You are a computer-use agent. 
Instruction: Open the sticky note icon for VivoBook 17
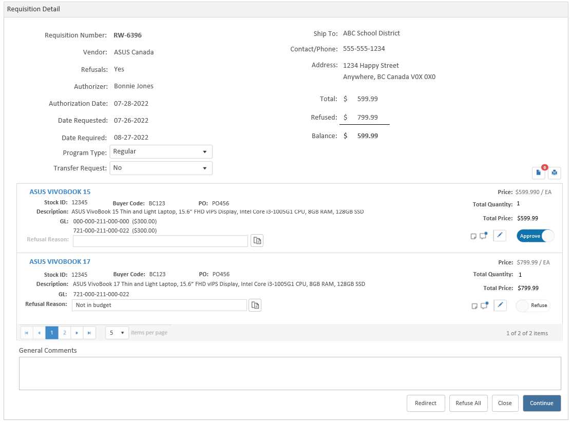pos(474,306)
